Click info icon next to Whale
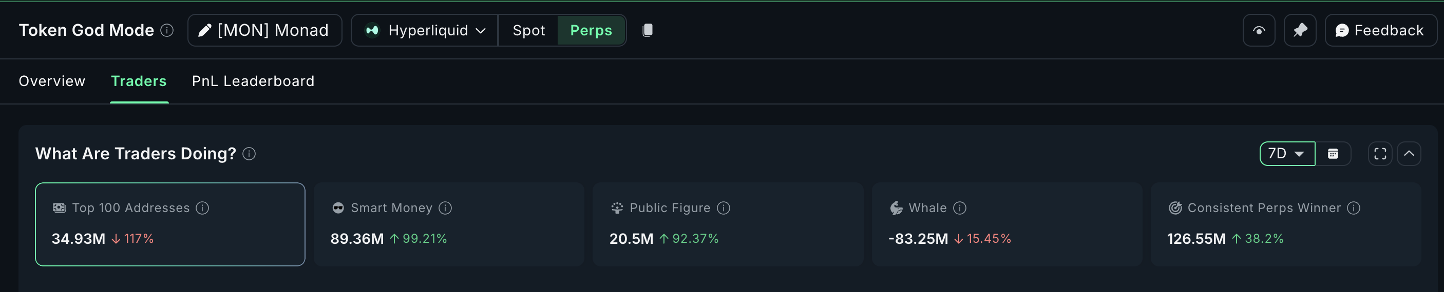This screenshot has height=292, width=1444. click(960, 208)
